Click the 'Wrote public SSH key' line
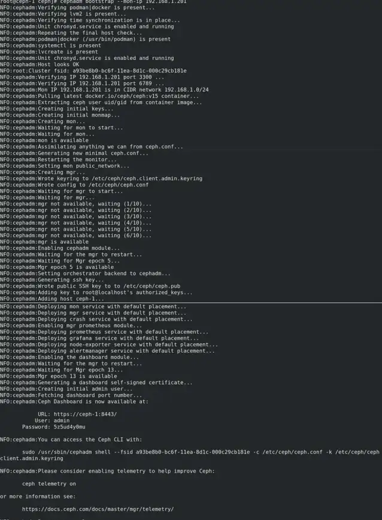 click(x=90, y=286)
